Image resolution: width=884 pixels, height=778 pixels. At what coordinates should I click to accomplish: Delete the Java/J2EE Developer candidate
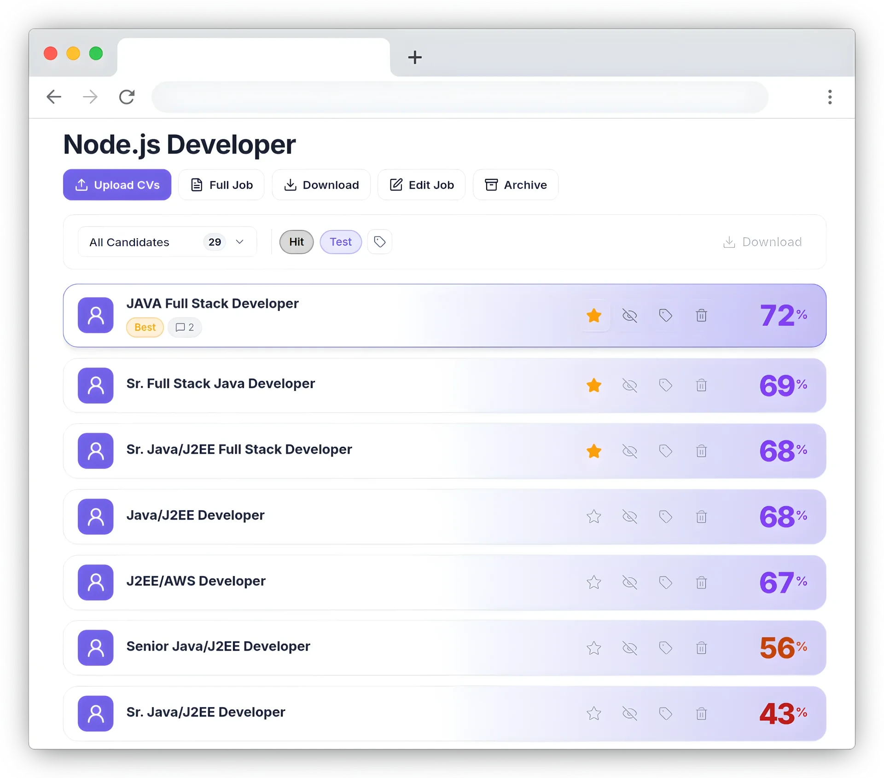click(x=702, y=517)
